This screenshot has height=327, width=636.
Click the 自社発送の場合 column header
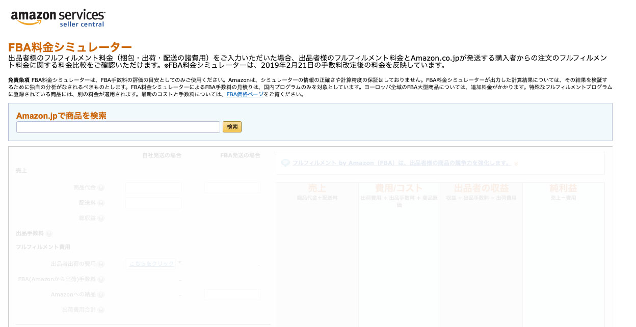tap(162, 155)
